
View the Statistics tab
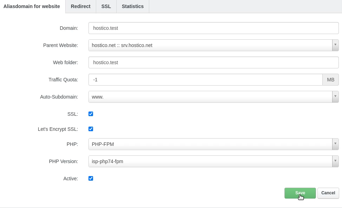[132, 6]
